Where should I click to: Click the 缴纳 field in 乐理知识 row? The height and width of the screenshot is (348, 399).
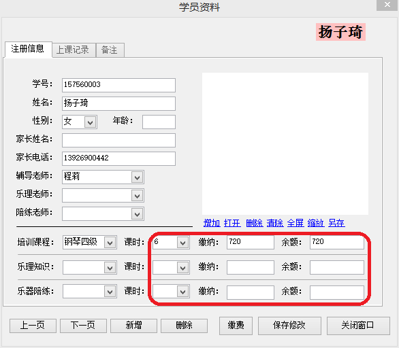pos(251,267)
